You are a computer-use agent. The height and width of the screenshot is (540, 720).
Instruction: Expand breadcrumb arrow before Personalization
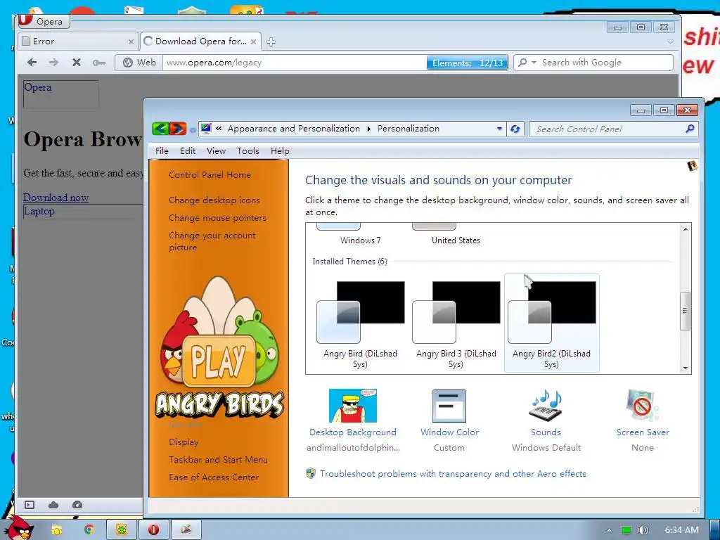(368, 129)
